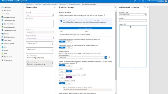Click the Value text area
This screenshot has width=168, height=94.
point(133,46)
